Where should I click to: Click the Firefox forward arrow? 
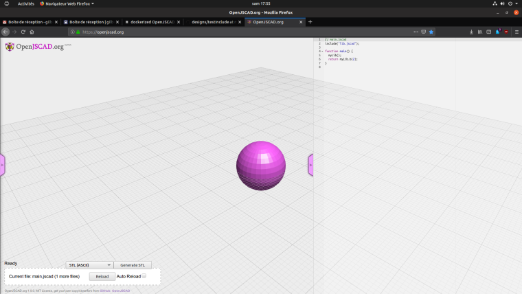point(14,32)
